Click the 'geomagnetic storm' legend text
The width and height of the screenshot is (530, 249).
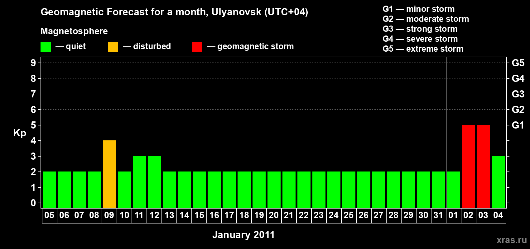point(256,46)
